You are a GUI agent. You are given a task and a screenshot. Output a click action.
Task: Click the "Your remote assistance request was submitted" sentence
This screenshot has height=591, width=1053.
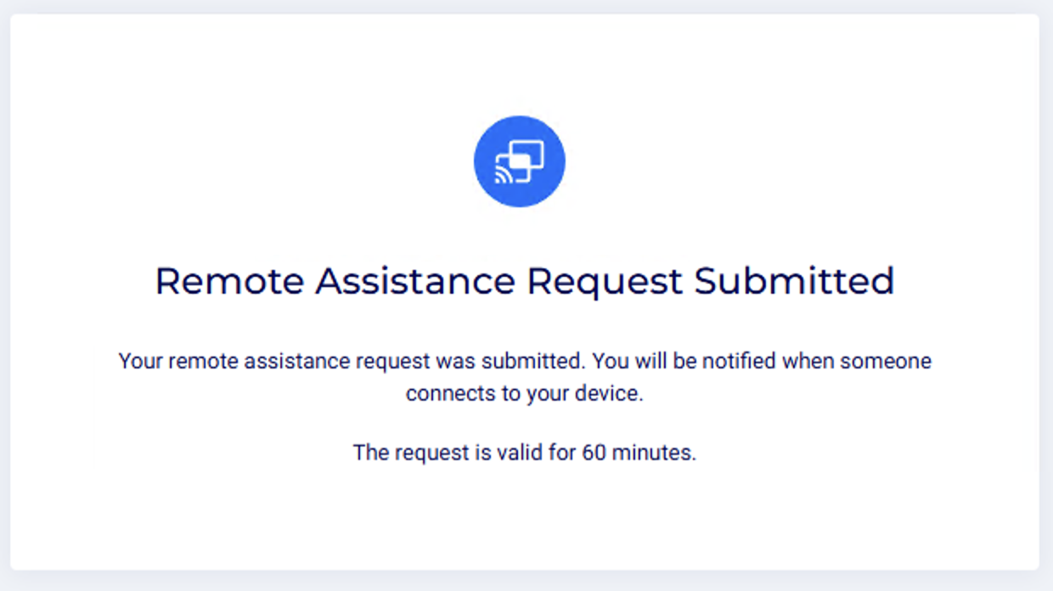coord(352,361)
